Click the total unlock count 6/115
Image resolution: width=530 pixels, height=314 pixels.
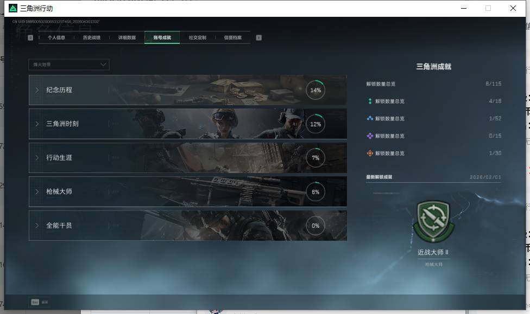(x=494, y=84)
